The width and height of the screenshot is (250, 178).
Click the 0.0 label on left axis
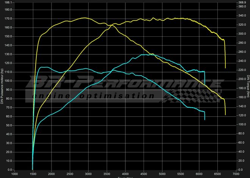(x=9, y=170)
